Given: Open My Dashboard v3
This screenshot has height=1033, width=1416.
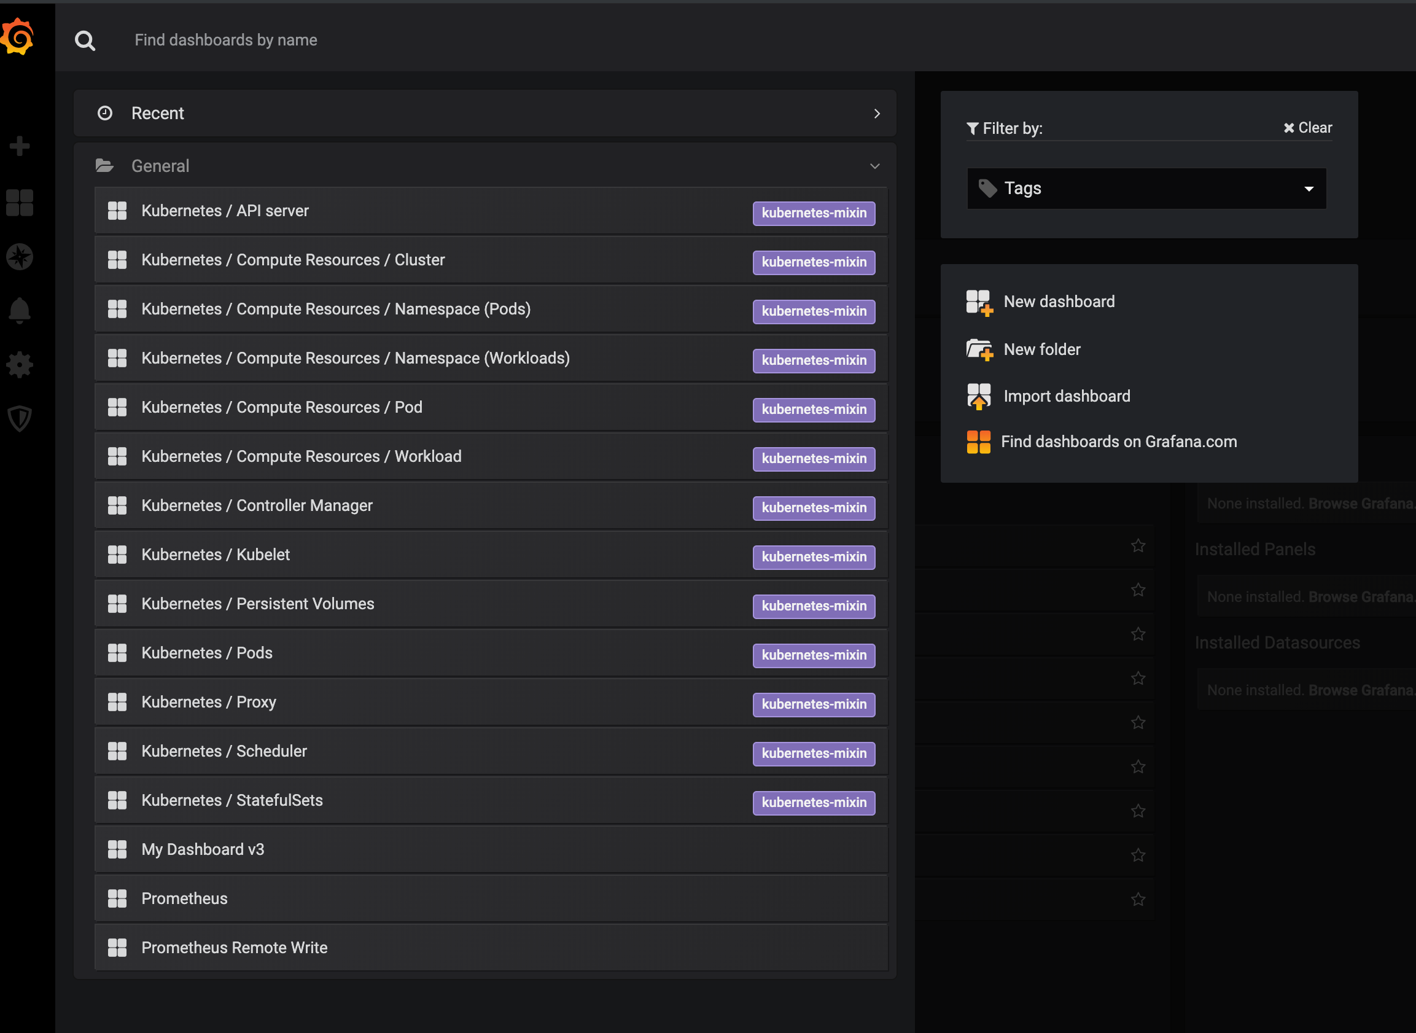Looking at the screenshot, I should coord(491,849).
